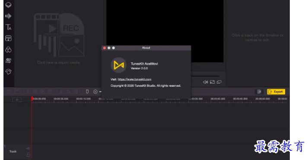Click the Track label in the timeline
Image resolution: width=308 pixels, height=160 pixels.
(x=13, y=151)
